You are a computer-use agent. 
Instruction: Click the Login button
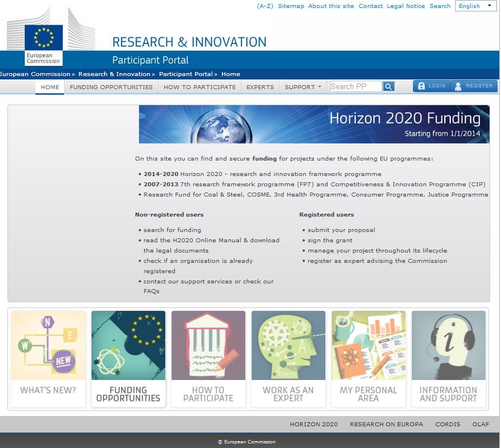tap(432, 86)
